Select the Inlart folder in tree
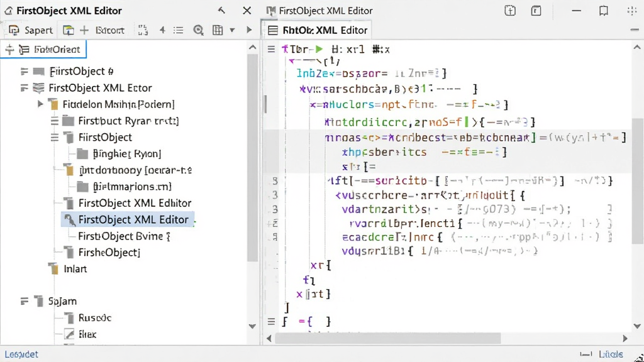The image size is (644, 362). tap(75, 269)
